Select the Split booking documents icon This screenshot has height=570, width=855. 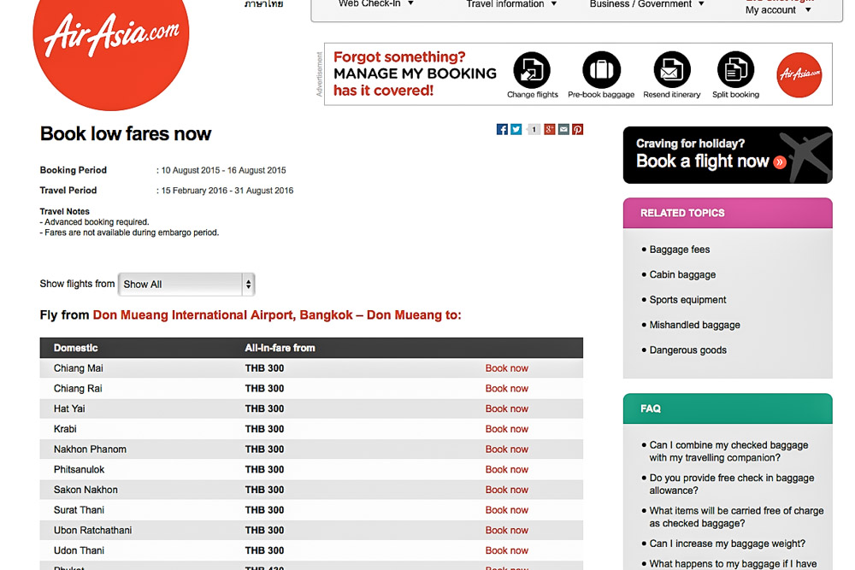(x=735, y=70)
